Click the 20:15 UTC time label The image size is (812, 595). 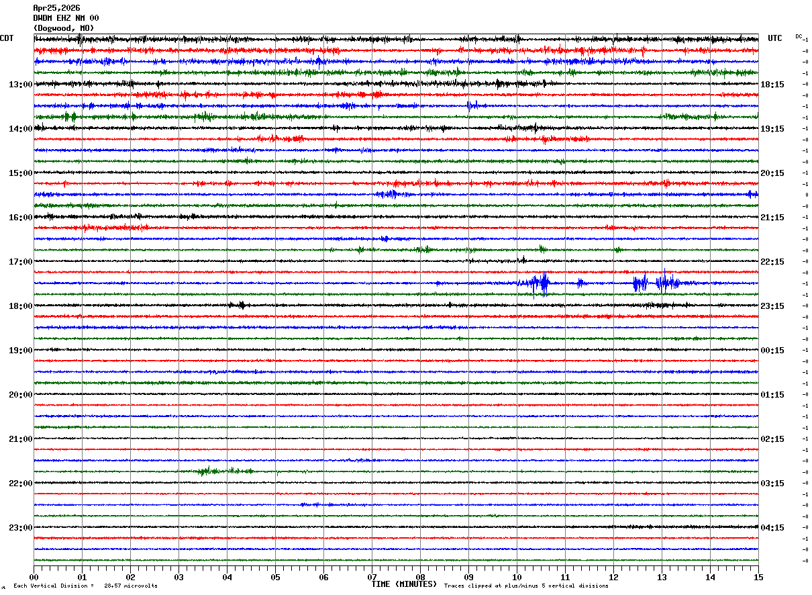(772, 173)
